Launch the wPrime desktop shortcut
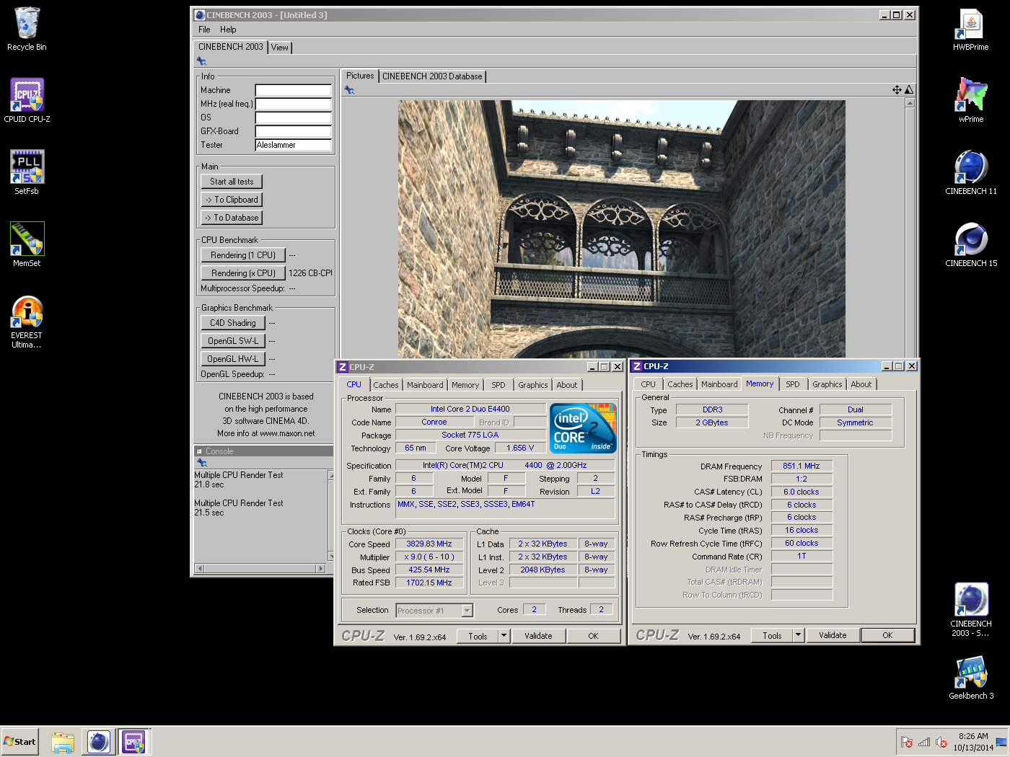 click(971, 100)
